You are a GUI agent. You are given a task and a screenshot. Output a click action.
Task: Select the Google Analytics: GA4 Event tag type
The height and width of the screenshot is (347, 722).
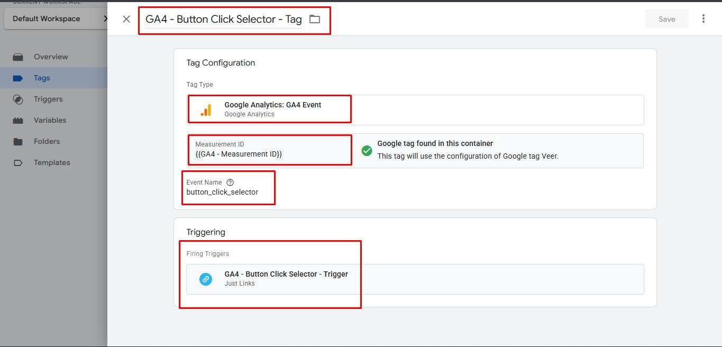tap(415, 109)
